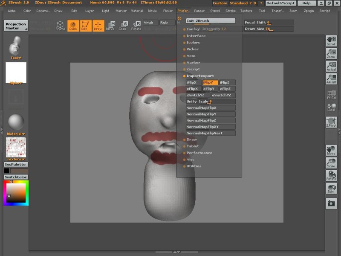Select the Move gyro icon
This screenshot has width=341, height=256.
coord(110,26)
